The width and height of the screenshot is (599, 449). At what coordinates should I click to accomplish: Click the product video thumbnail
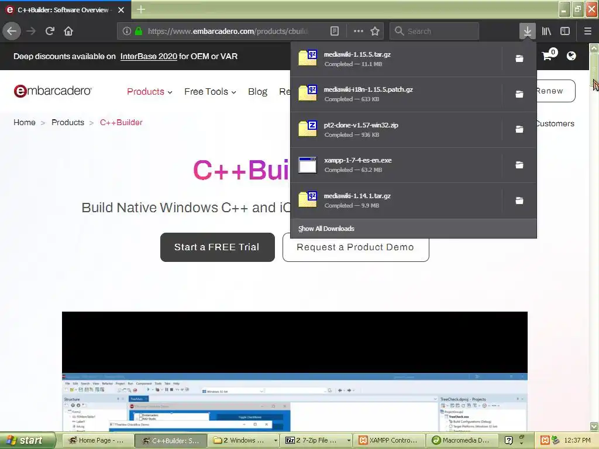pyautogui.click(x=295, y=371)
